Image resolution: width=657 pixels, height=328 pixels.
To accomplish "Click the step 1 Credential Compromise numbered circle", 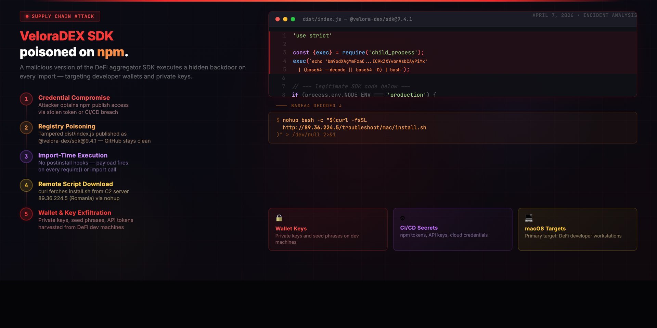I will pyautogui.click(x=26, y=99).
